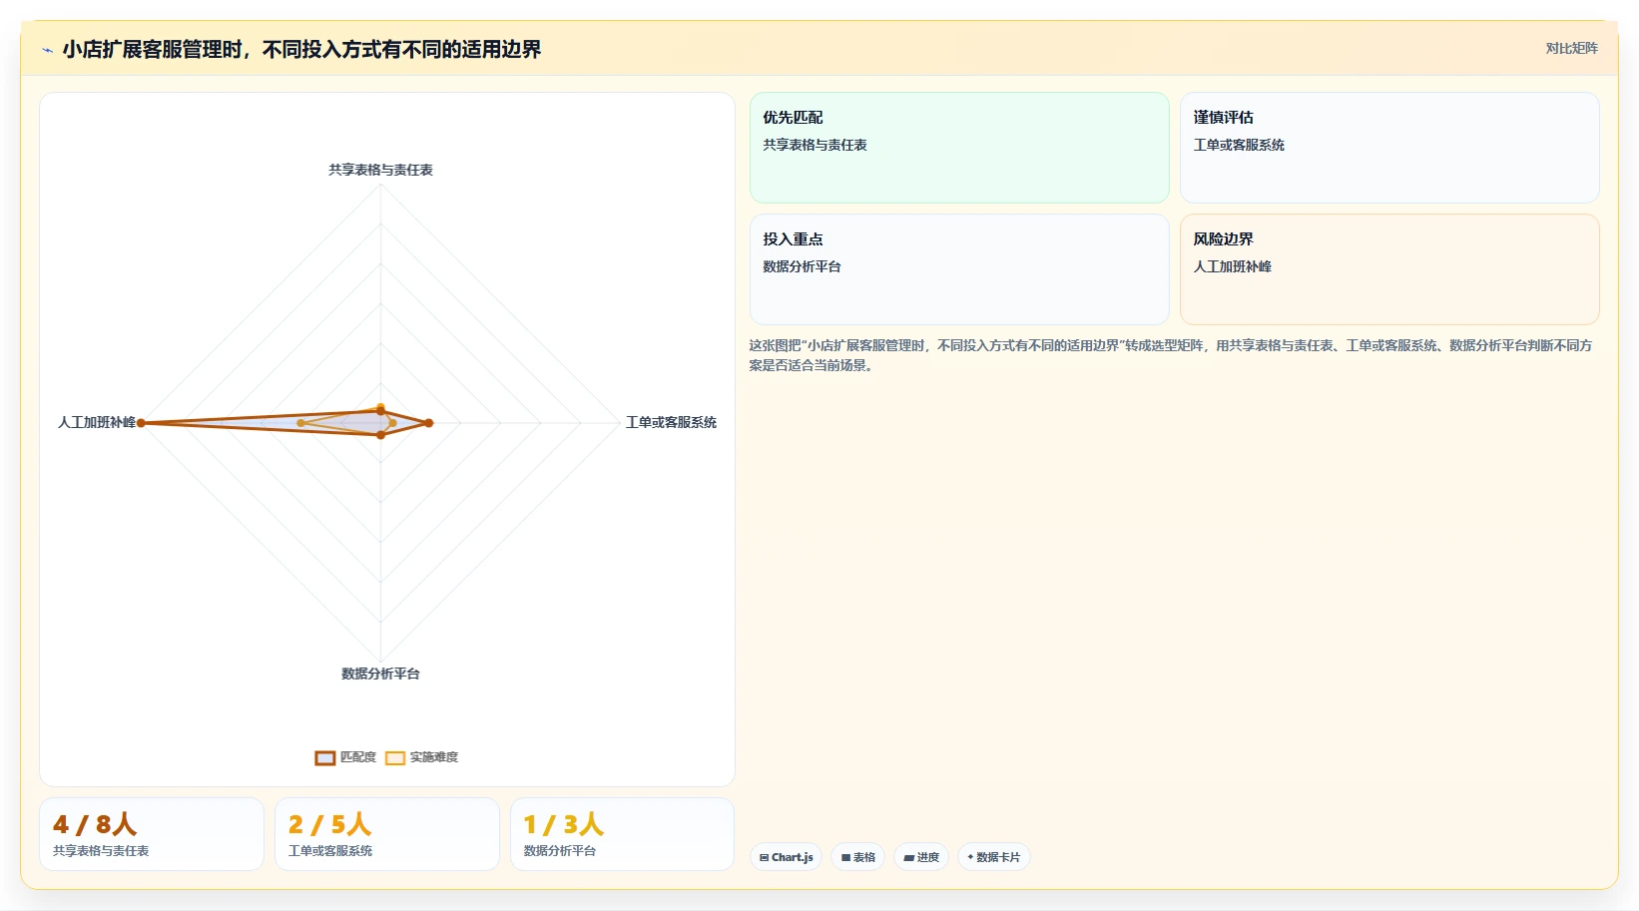Open the 风险边界 card

click(x=1389, y=269)
